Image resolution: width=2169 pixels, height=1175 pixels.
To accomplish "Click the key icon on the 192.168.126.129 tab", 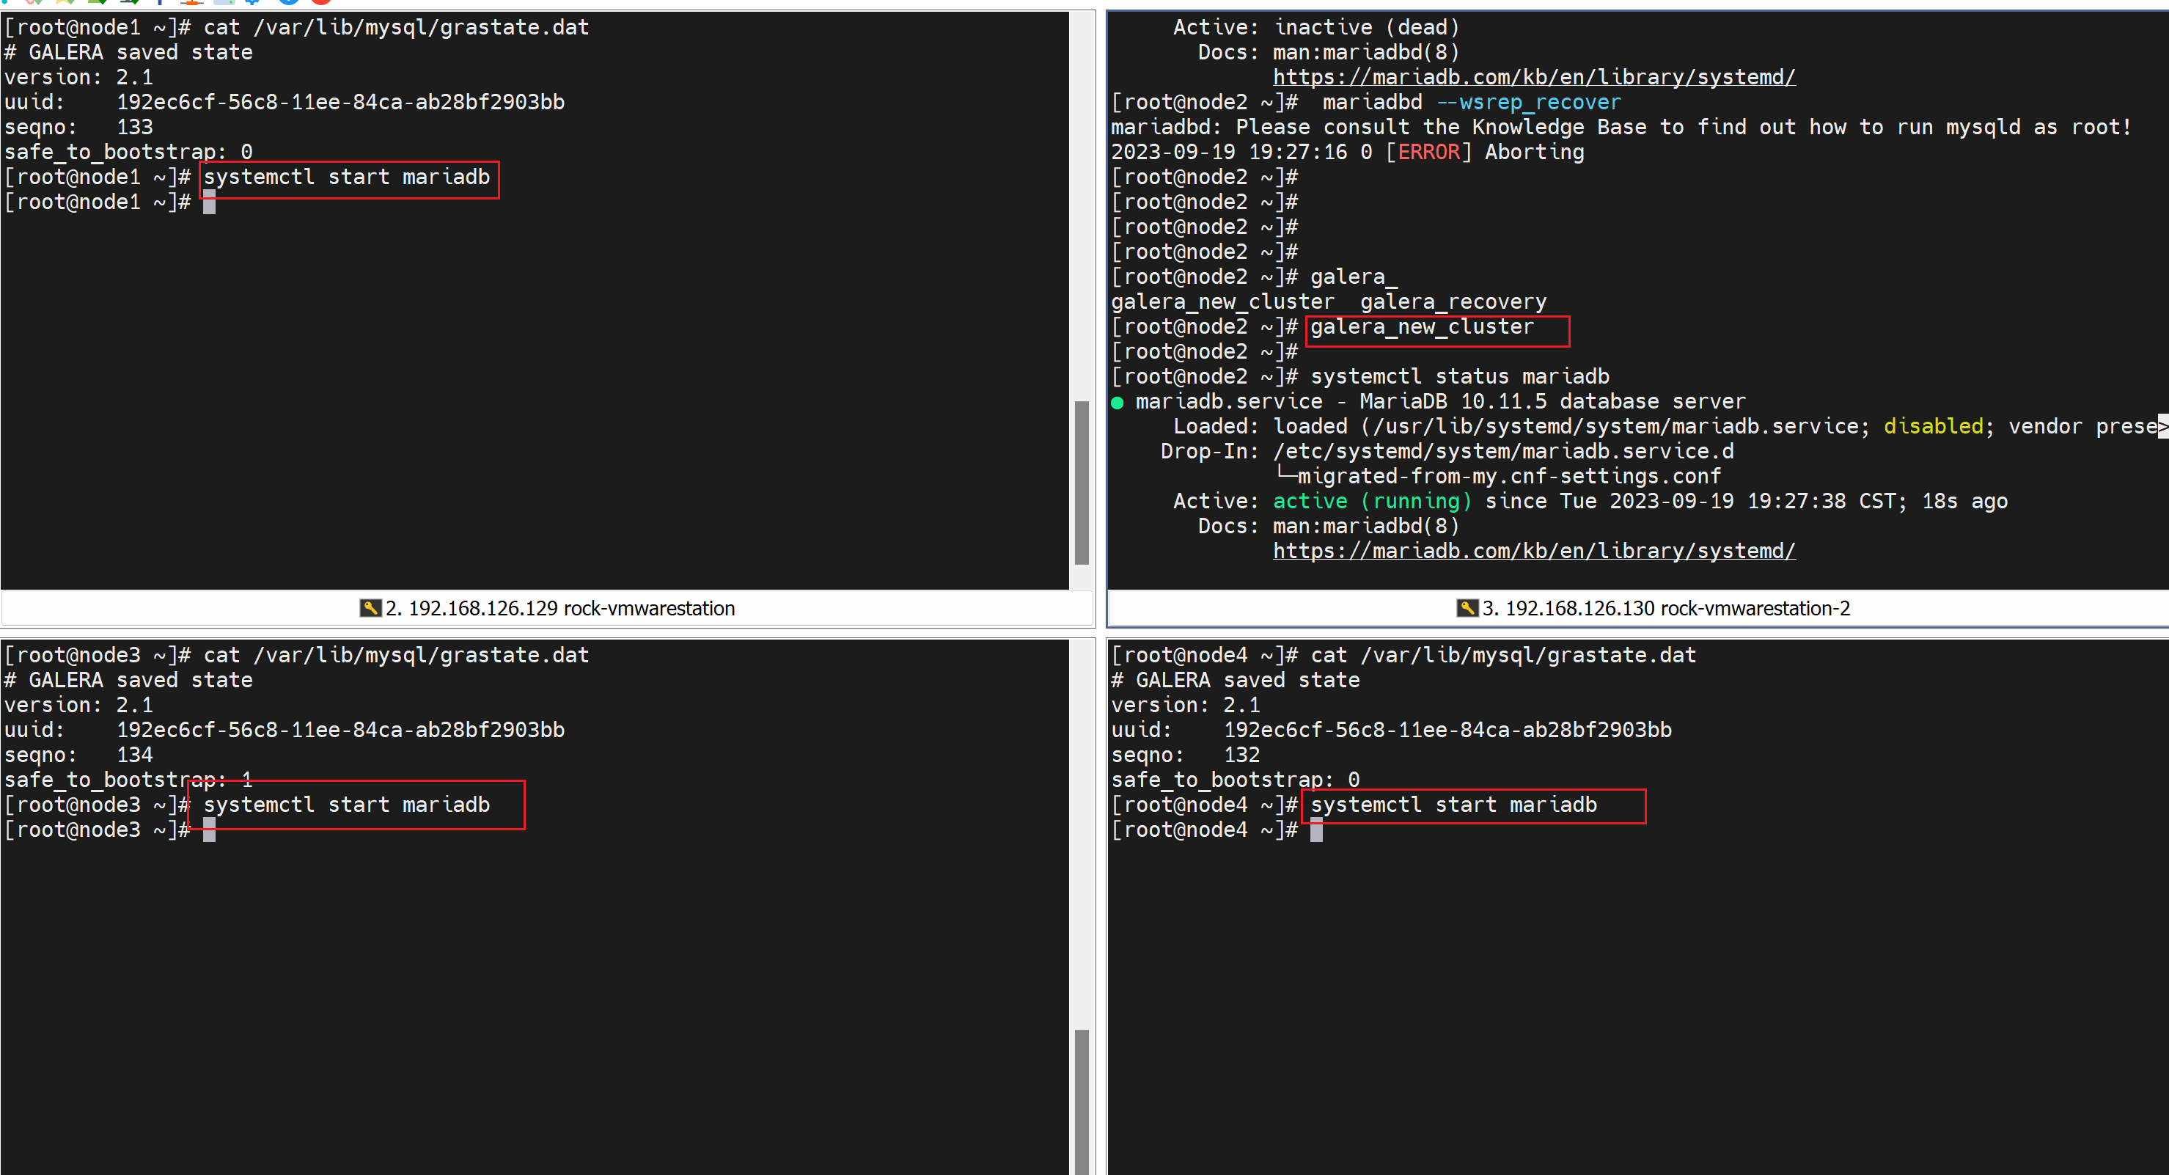I will tap(370, 608).
